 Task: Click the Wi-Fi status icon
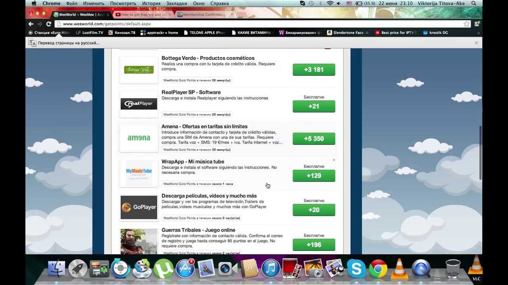pyautogui.click(x=330, y=4)
